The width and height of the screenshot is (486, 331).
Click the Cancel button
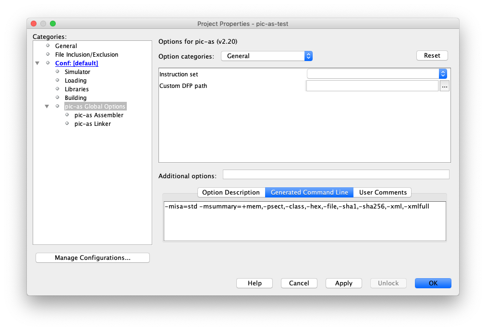click(299, 283)
